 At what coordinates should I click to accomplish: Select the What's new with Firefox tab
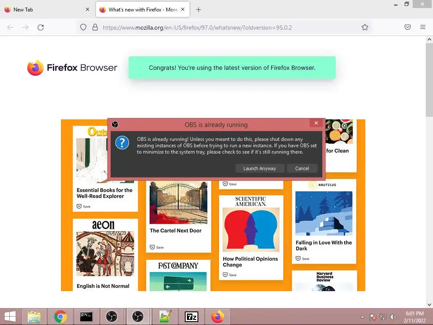143,10
